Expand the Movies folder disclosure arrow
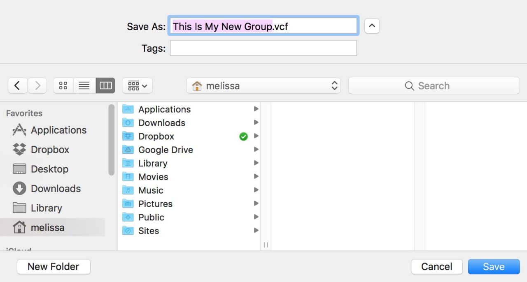This screenshot has width=527, height=282. (256, 177)
